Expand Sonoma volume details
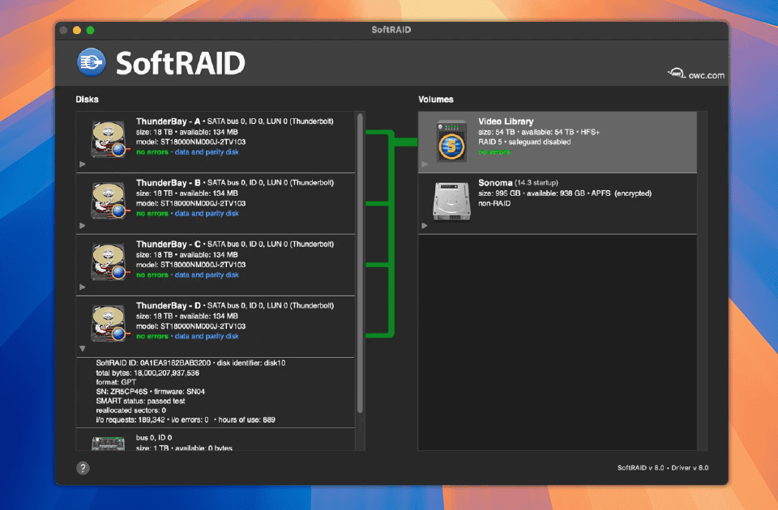The height and width of the screenshot is (510, 778). [x=424, y=226]
